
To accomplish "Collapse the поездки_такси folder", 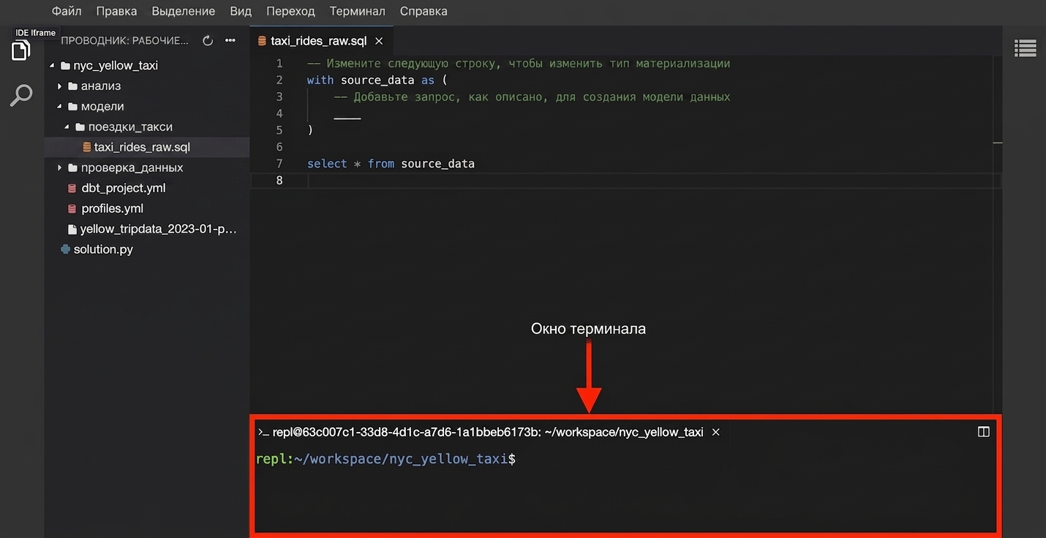I will pos(67,126).
